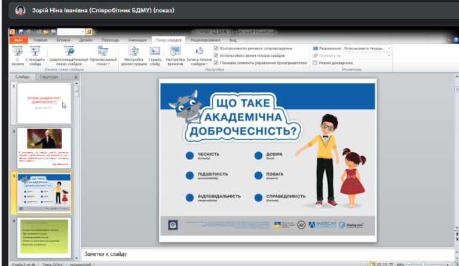The width and height of the screenshot is (459, 266).
Task: Enable 'Режим докладчика' presenter view checkbox
Action: pyautogui.click(x=315, y=63)
